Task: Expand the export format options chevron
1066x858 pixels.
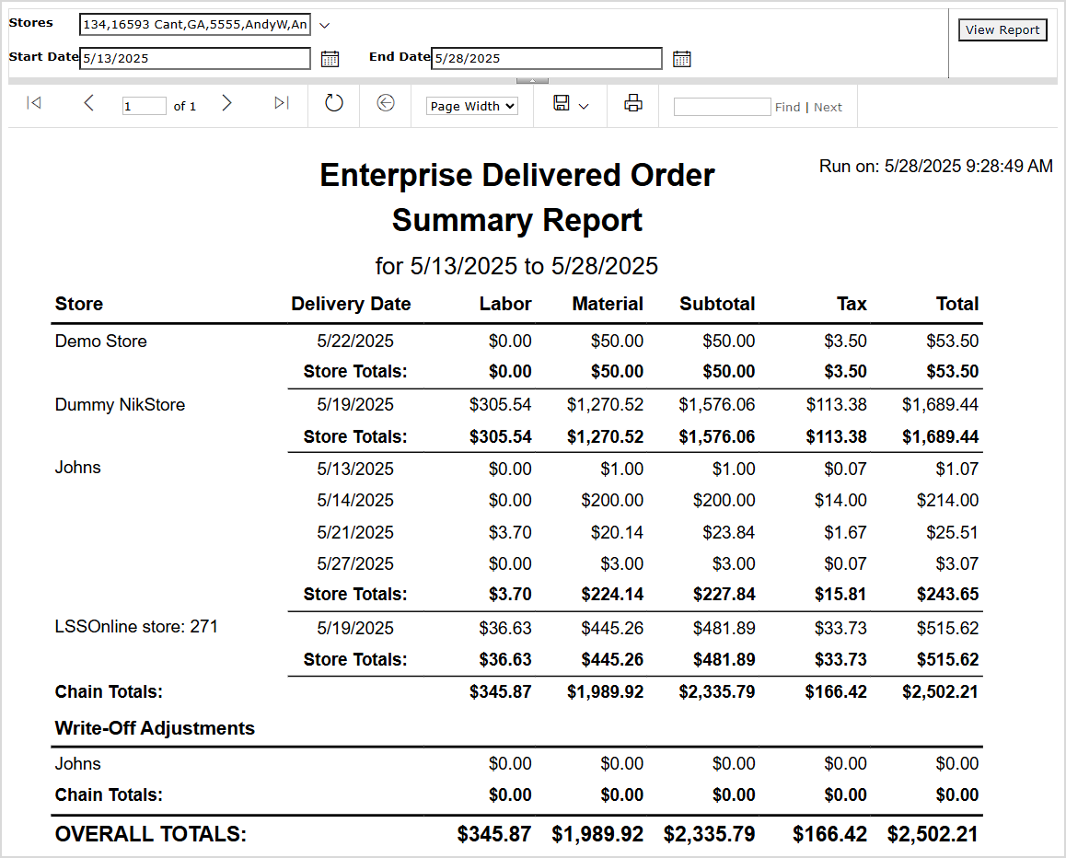Action: pyautogui.click(x=583, y=106)
